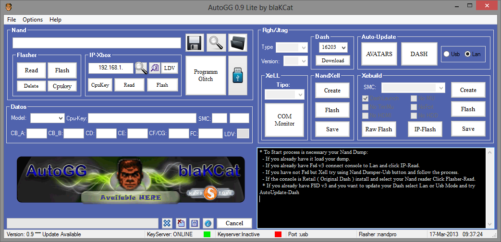Screen dimensions: 501x242
Task: Click the blue X icon left of Cancel
Action: 167,223
